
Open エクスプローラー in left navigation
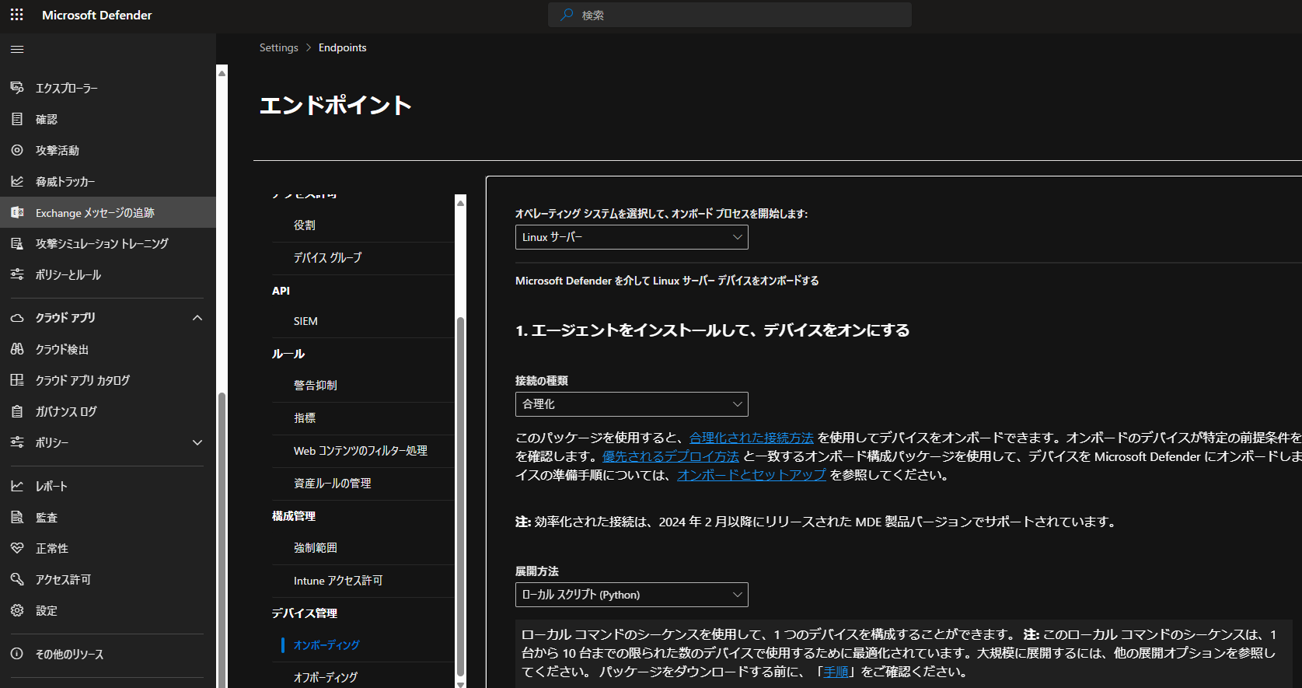tap(108, 88)
